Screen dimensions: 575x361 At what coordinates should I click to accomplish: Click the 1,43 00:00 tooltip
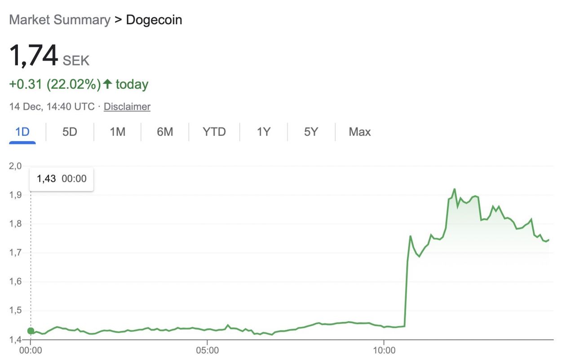pyautogui.click(x=62, y=178)
